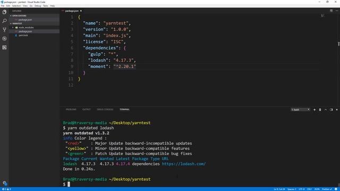Click UTF-8 encoding in status bar

point(302,189)
